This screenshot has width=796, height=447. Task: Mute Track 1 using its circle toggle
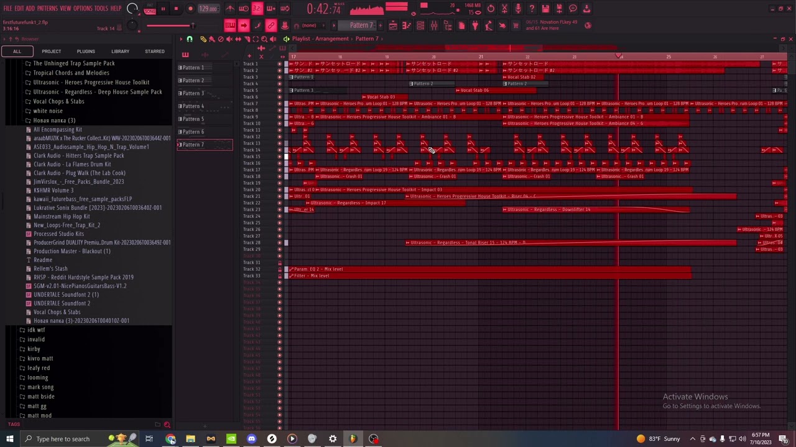tap(279, 64)
